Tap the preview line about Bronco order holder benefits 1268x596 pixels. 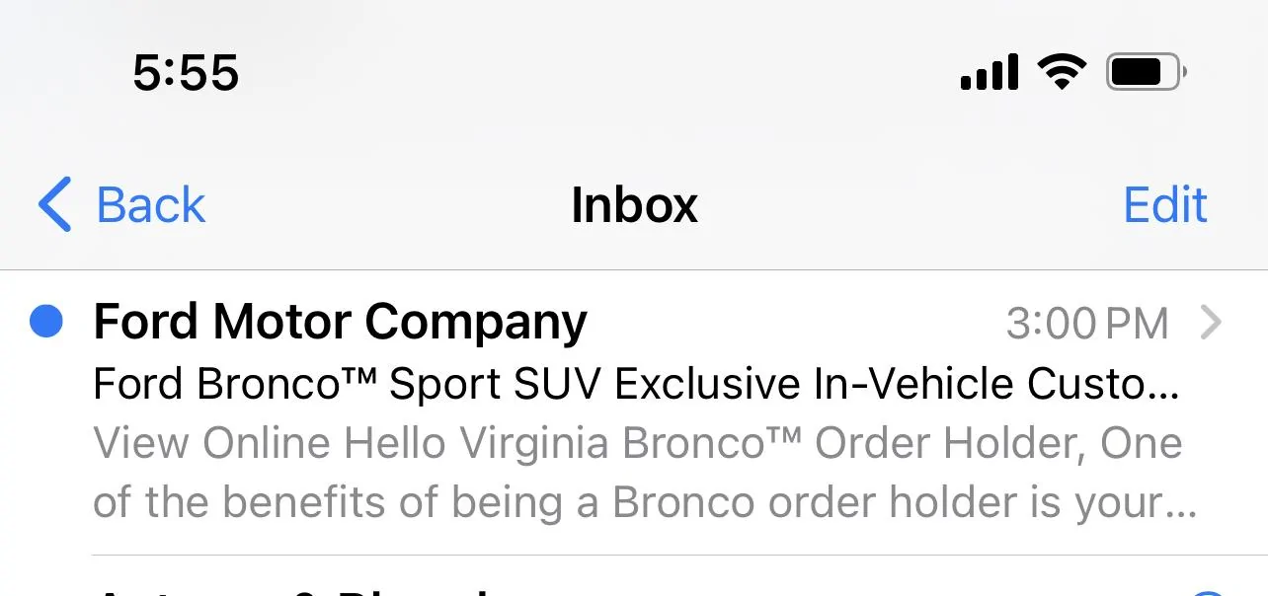[x=645, y=503]
